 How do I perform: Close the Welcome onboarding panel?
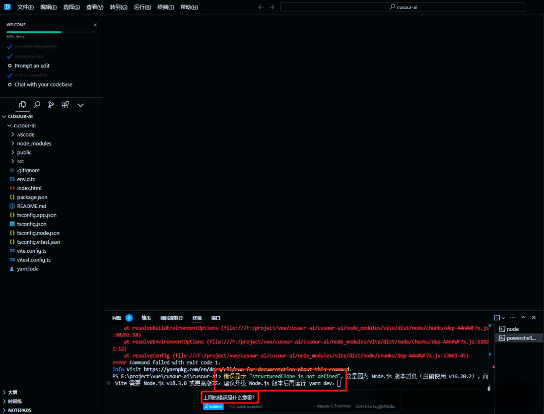click(x=95, y=25)
